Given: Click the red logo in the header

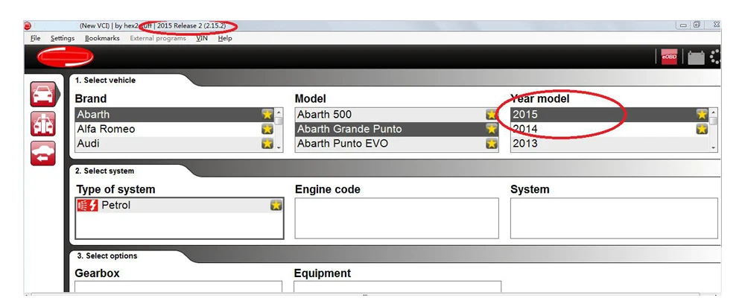Looking at the screenshot, I should click(x=65, y=57).
